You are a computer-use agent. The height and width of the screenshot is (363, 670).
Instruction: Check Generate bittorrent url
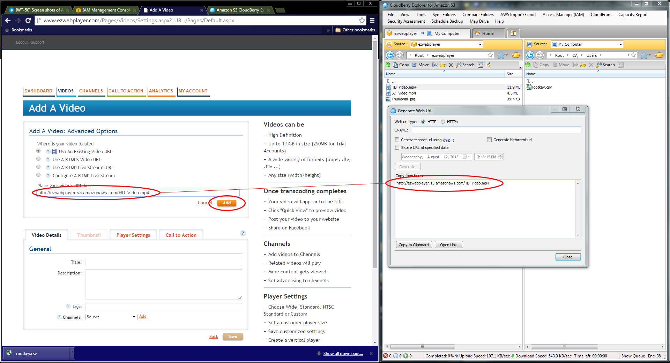(489, 140)
